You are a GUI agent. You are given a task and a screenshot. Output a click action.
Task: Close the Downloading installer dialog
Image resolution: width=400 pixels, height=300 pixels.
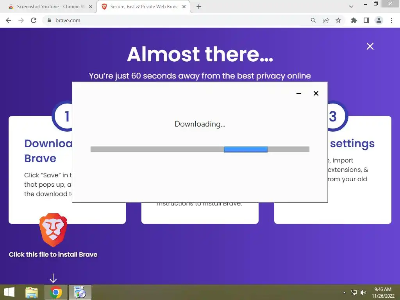tap(316, 93)
